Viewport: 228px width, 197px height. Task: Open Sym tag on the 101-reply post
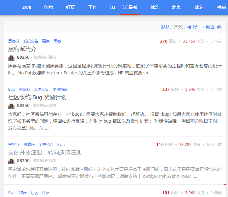click(12, 193)
